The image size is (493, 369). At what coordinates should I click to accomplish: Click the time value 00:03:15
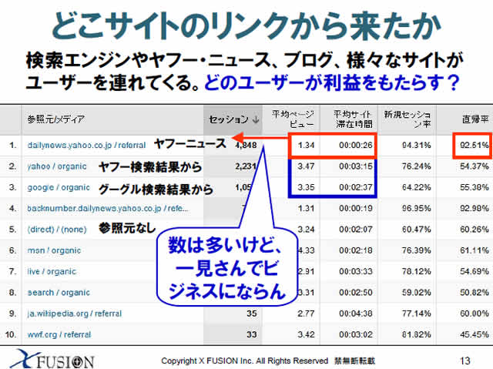click(356, 166)
